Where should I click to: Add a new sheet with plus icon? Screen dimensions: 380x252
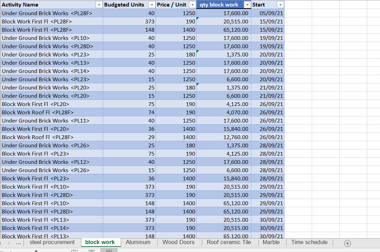pos(347,243)
